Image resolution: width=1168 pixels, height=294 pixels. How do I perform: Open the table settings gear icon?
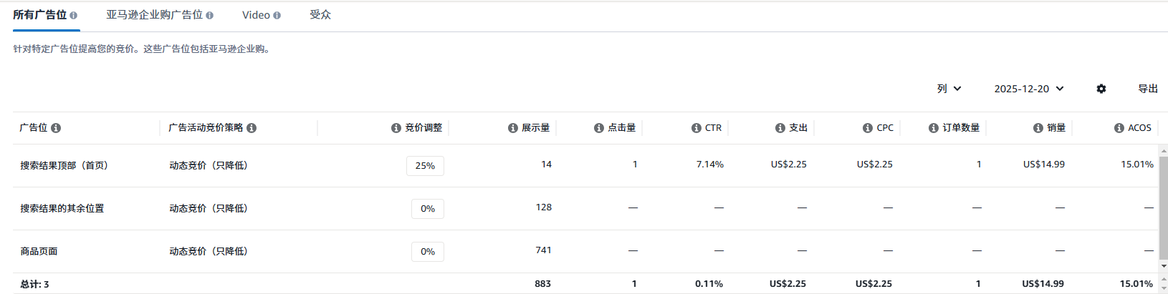click(x=1101, y=89)
